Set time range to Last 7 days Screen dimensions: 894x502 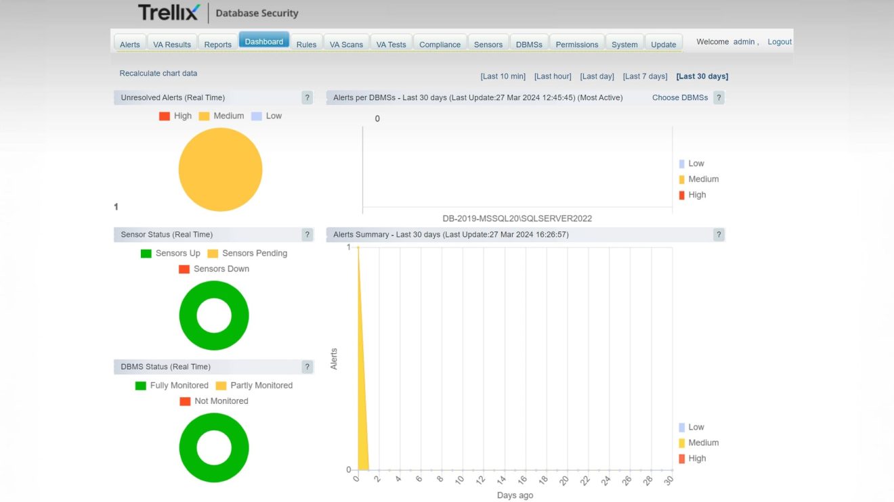645,76
